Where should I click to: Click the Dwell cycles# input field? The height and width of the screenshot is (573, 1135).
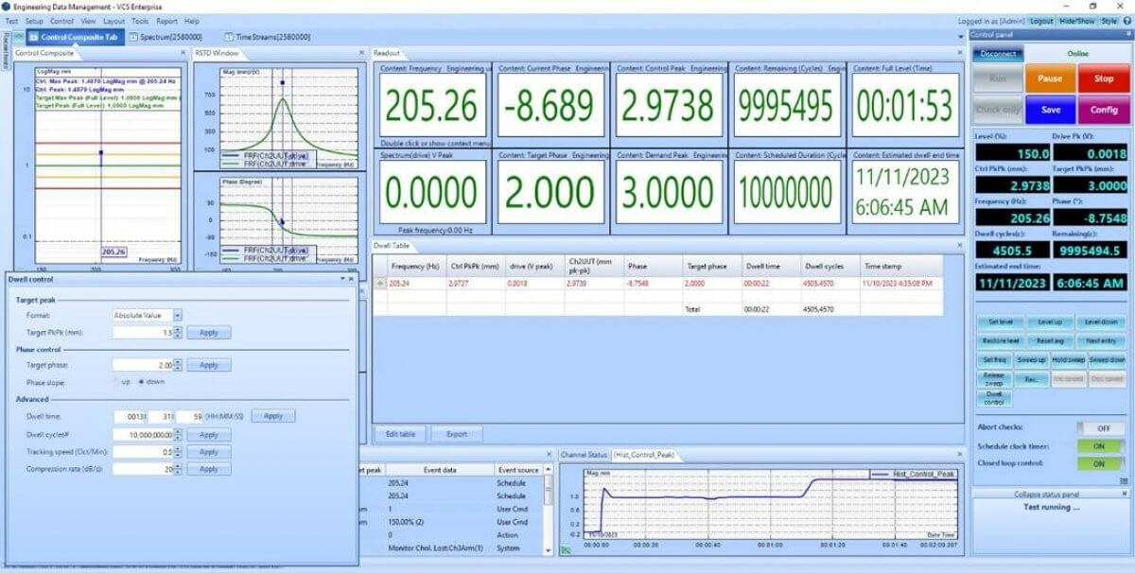144,435
